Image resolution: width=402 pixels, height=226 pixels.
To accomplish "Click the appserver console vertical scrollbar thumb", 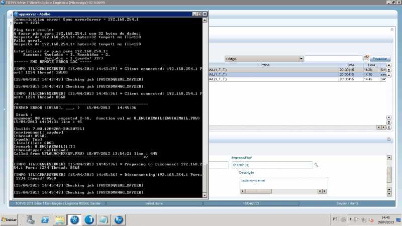I will (205, 178).
